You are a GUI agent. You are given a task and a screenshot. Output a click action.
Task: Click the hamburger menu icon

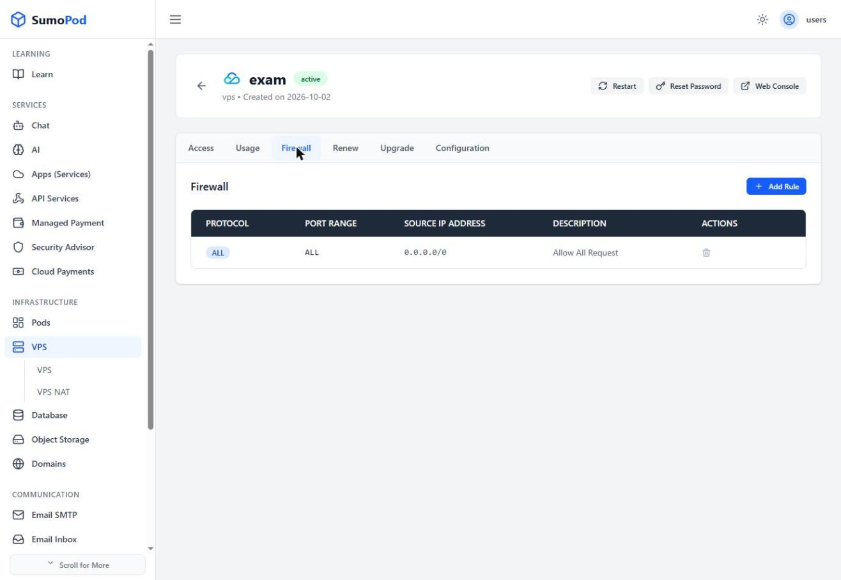[175, 19]
